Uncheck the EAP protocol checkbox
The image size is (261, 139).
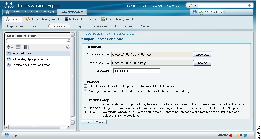pos(85,86)
